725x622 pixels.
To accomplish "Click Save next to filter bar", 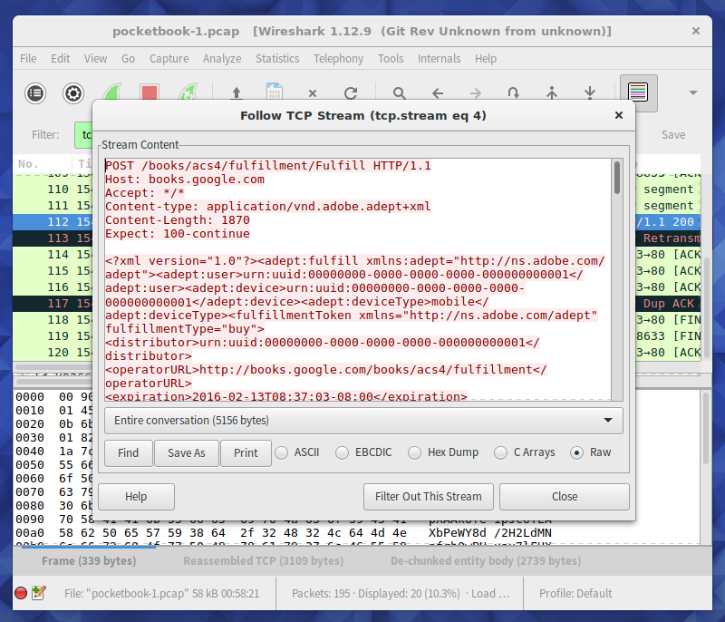I will click(x=673, y=134).
